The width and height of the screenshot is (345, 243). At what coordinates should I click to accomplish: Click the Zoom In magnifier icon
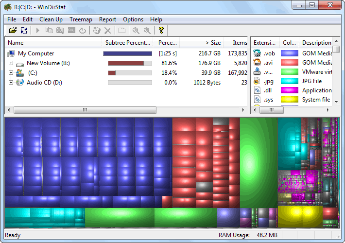[136, 31]
